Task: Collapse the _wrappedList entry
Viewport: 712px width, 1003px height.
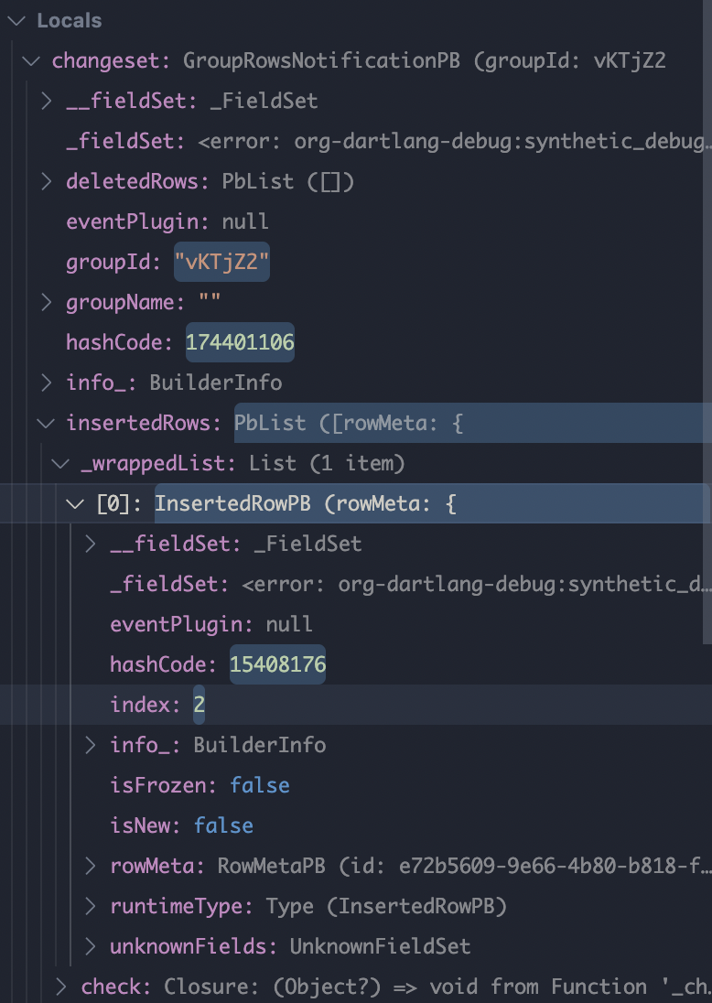Action: coord(59,463)
